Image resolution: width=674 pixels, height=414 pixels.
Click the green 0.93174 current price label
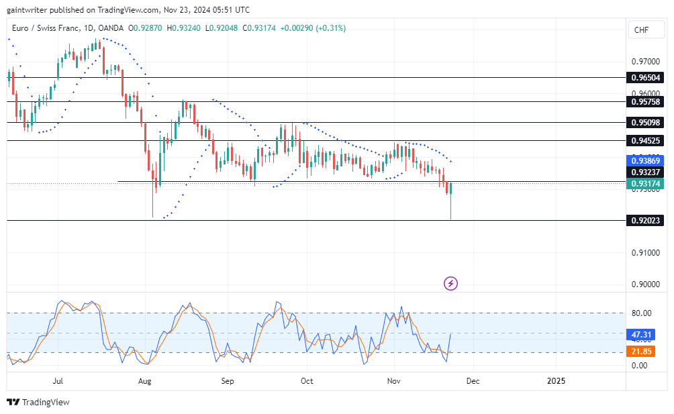pos(645,184)
